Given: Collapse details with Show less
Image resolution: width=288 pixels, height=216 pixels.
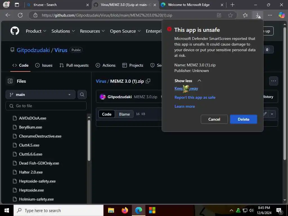Looking at the screenshot, I should 188,81.
